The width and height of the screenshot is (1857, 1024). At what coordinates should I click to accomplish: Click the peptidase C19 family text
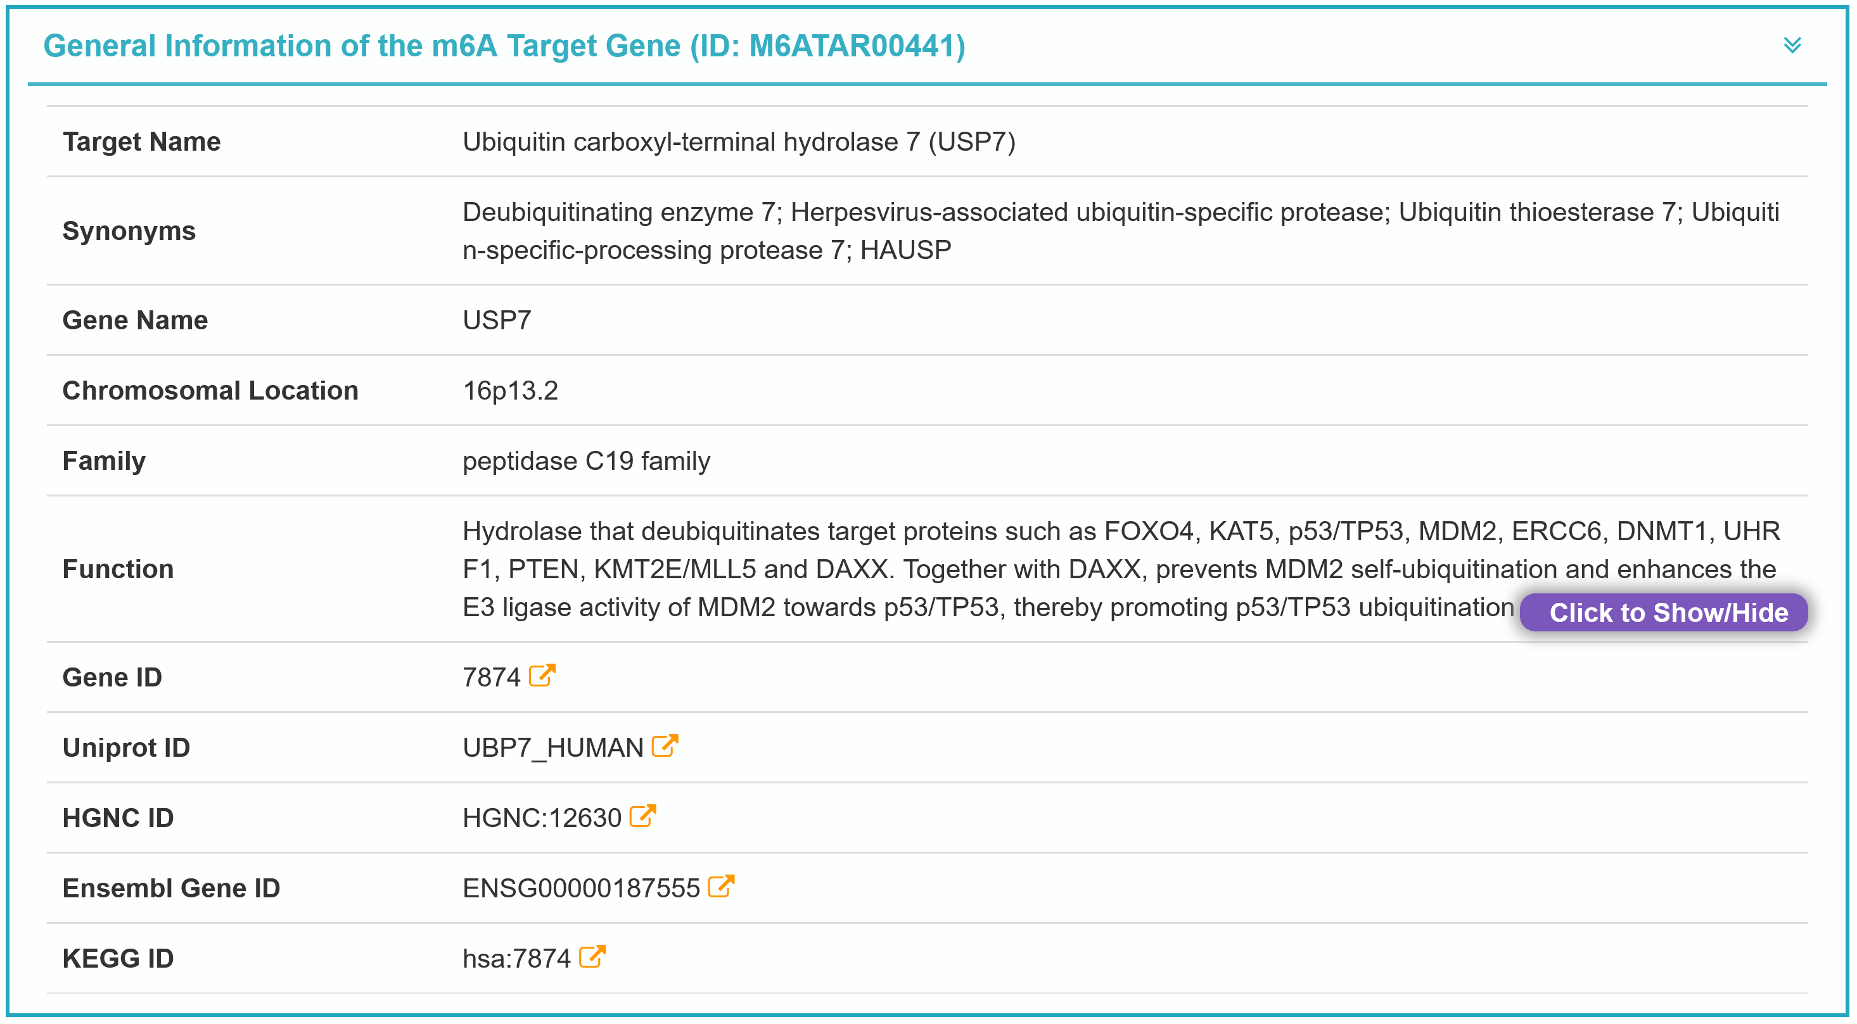(586, 461)
